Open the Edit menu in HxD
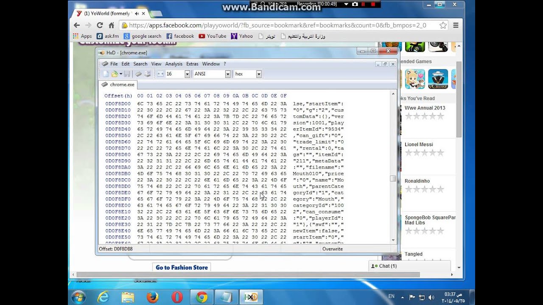This screenshot has height=305, width=543. click(126, 64)
